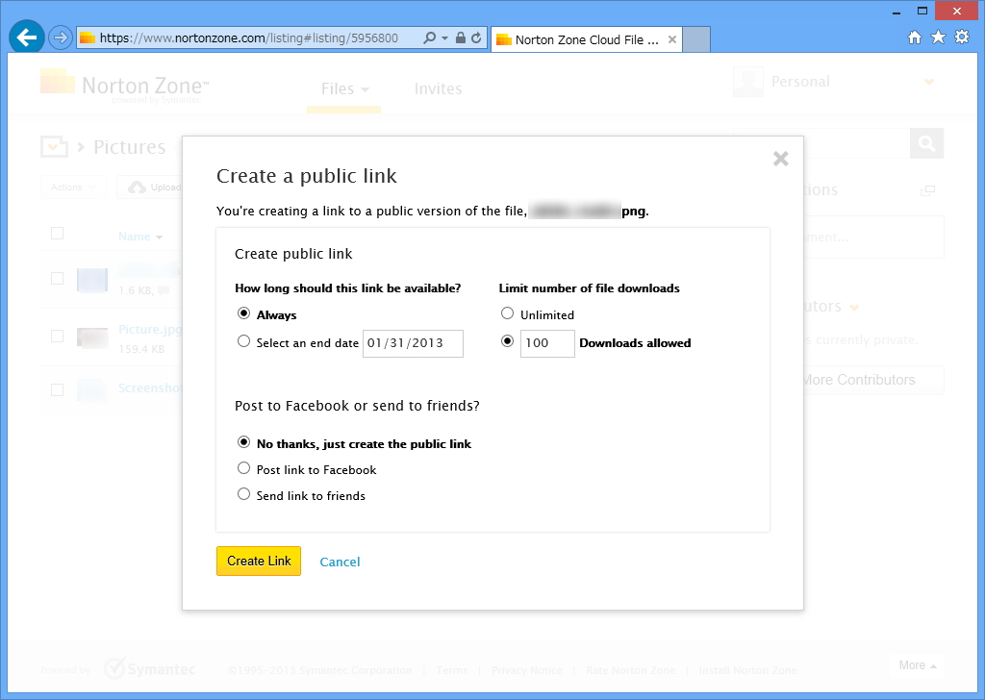Viewport: 985px width, 700px height.
Task: Select No thanks, just create the public link
Action: point(243,442)
